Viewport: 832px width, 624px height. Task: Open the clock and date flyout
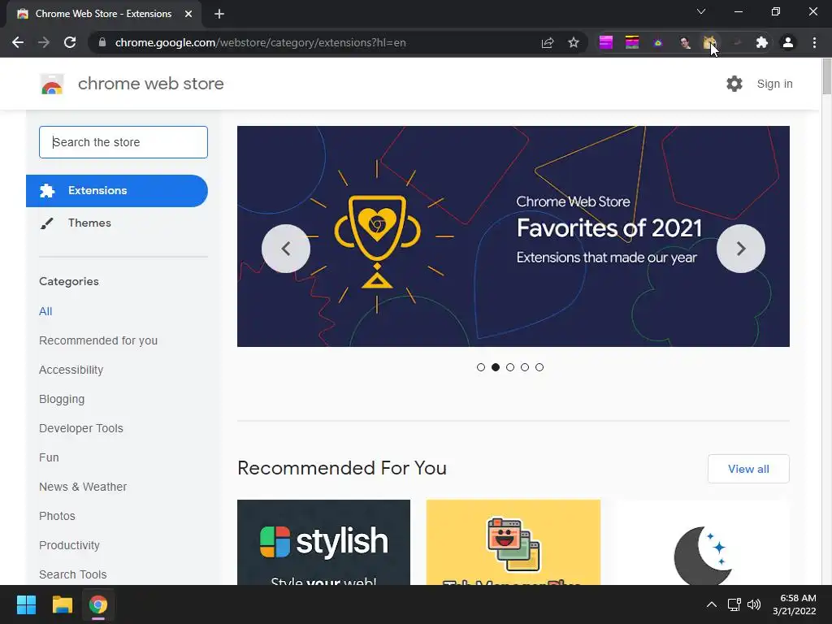click(x=795, y=604)
